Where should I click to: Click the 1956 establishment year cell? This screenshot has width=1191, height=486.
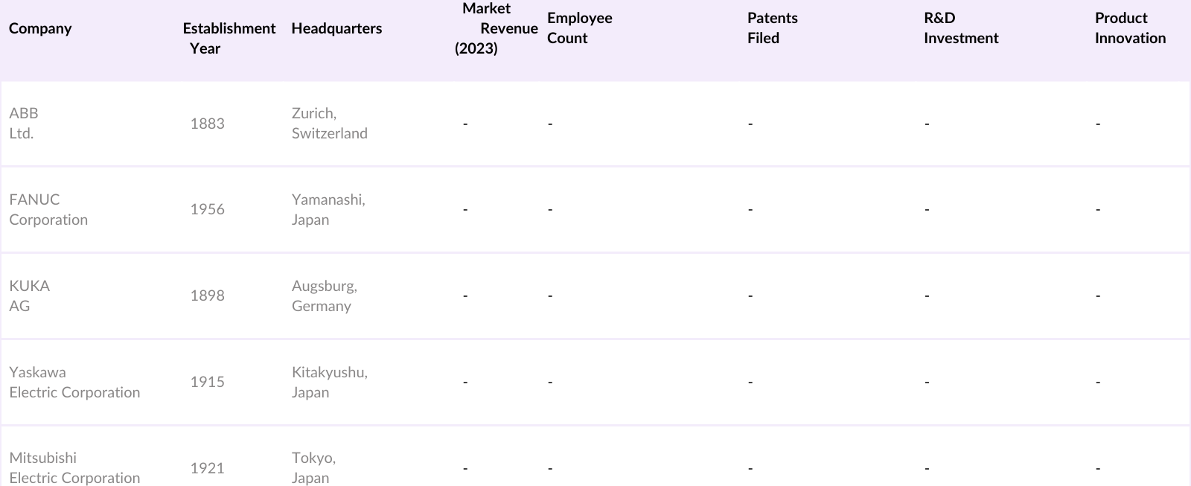pyautogui.click(x=207, y=210)
